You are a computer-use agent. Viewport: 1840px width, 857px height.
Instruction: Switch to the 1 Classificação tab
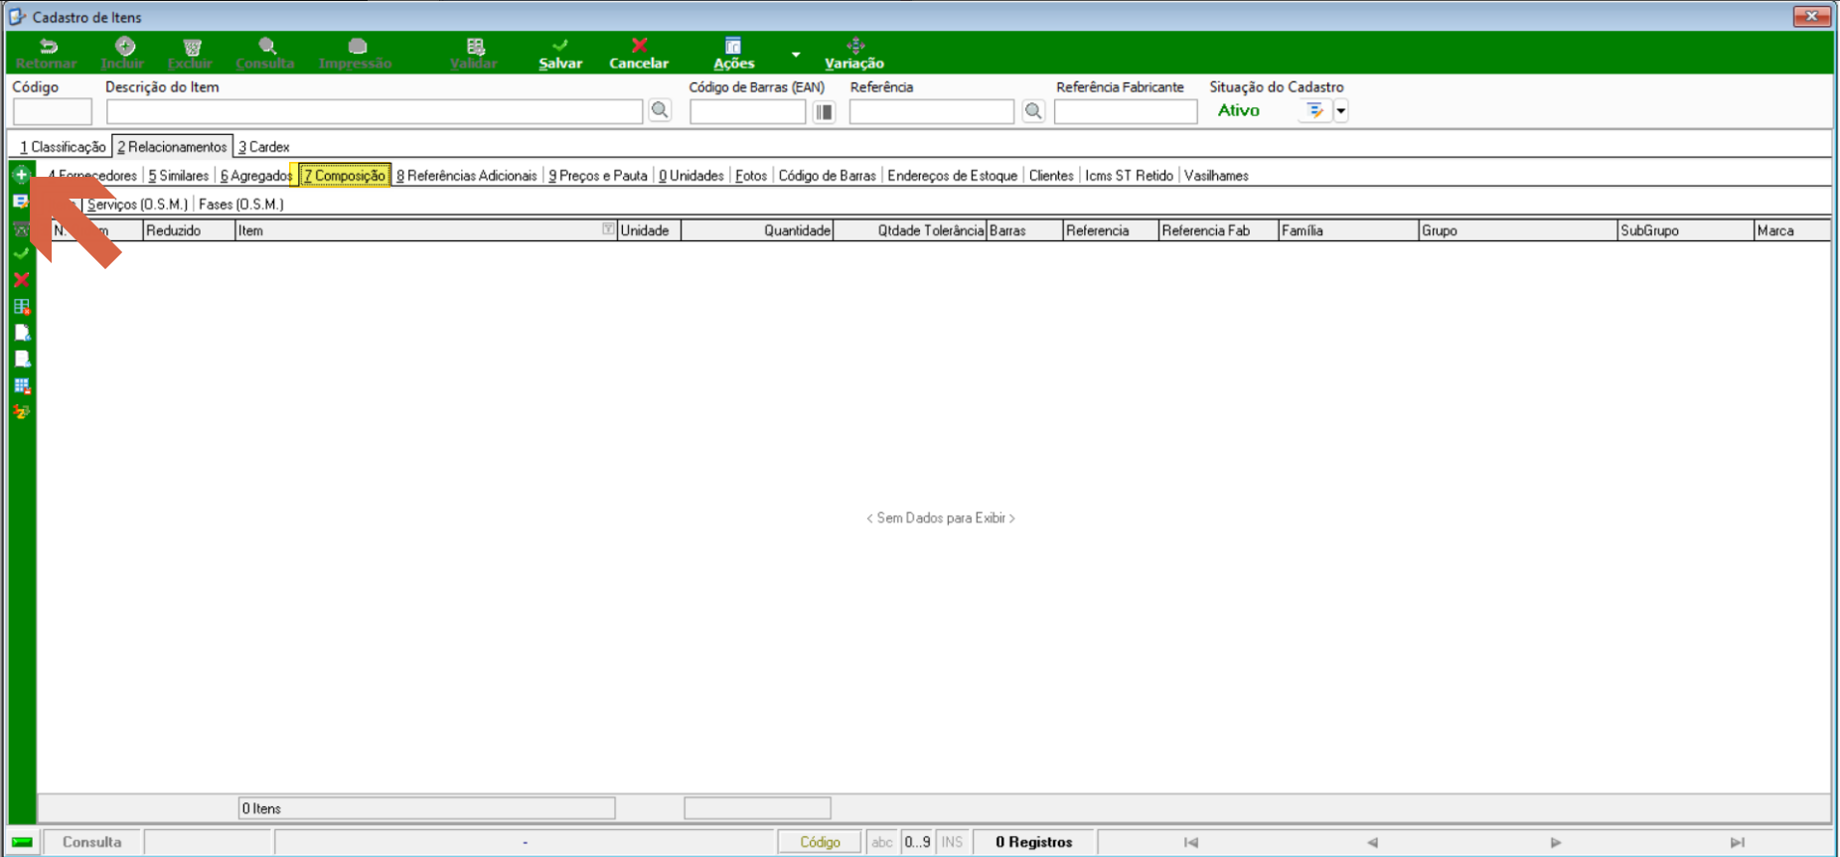62,147
